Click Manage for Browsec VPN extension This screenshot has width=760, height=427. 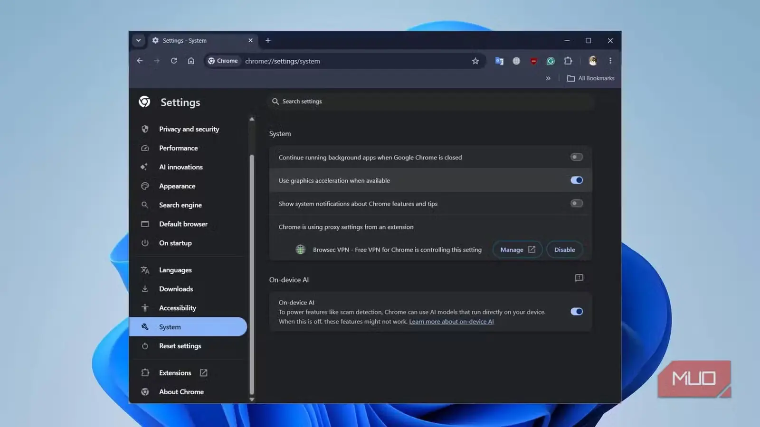pyautogui.click(x=518, y=250)
